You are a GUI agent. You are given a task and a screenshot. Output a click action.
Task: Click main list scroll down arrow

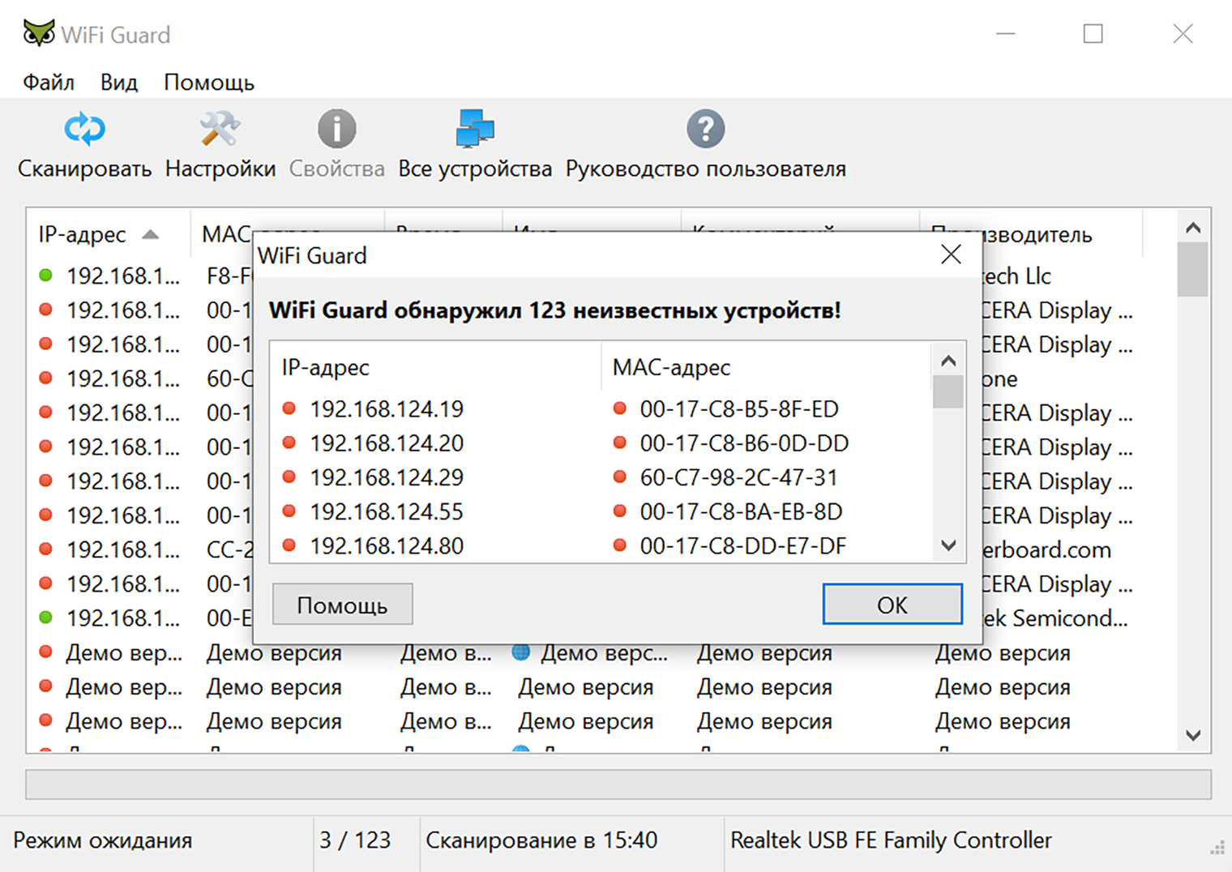pos(1193,735)
